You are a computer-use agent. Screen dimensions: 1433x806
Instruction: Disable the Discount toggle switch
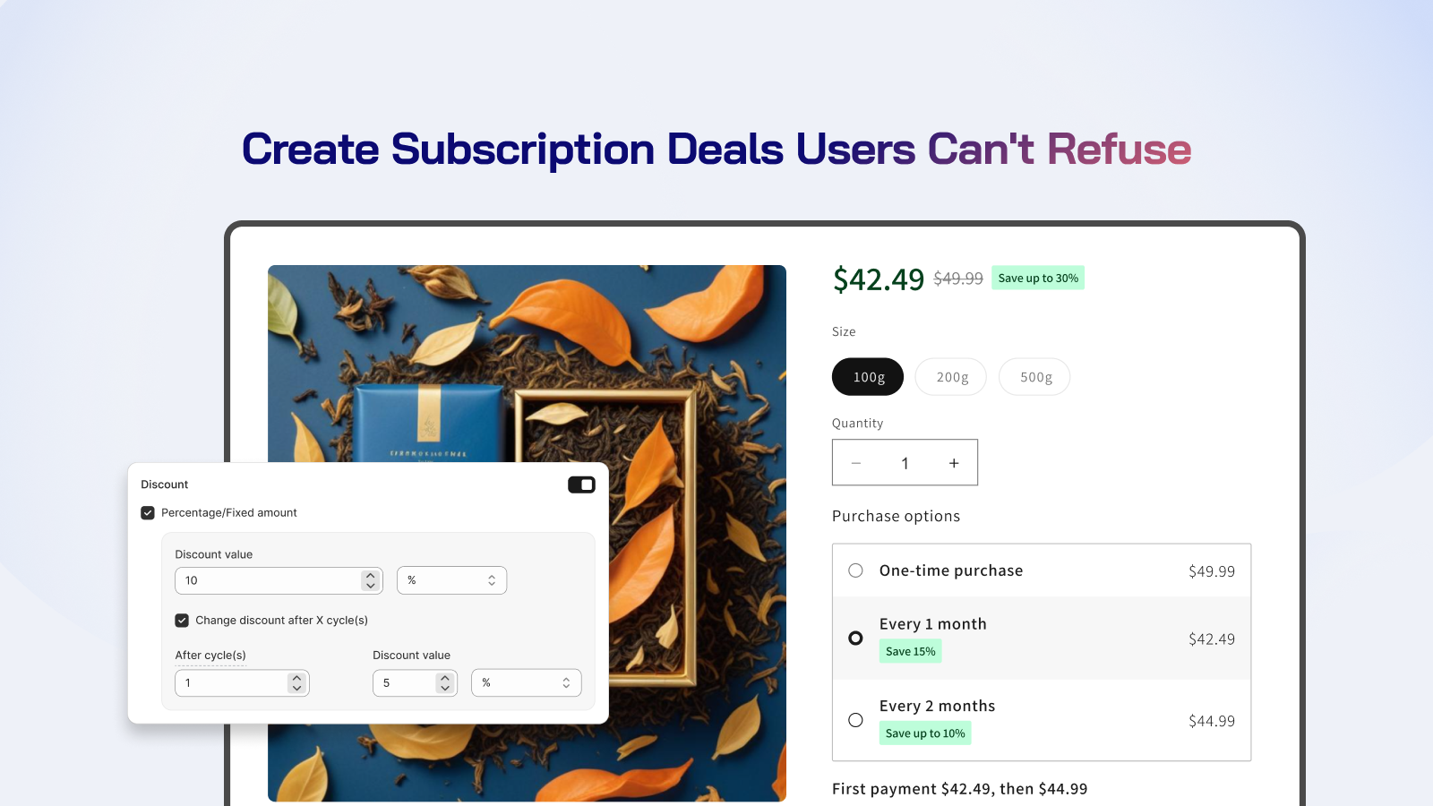pyautogui.click(x=580, y=484)
